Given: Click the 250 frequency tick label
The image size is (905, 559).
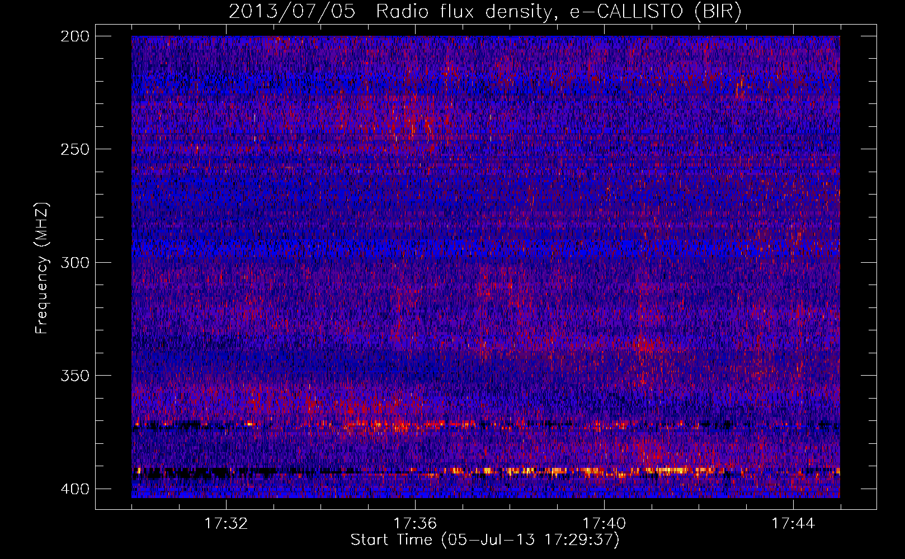Looking at the screenshot, I should [74, 149].
